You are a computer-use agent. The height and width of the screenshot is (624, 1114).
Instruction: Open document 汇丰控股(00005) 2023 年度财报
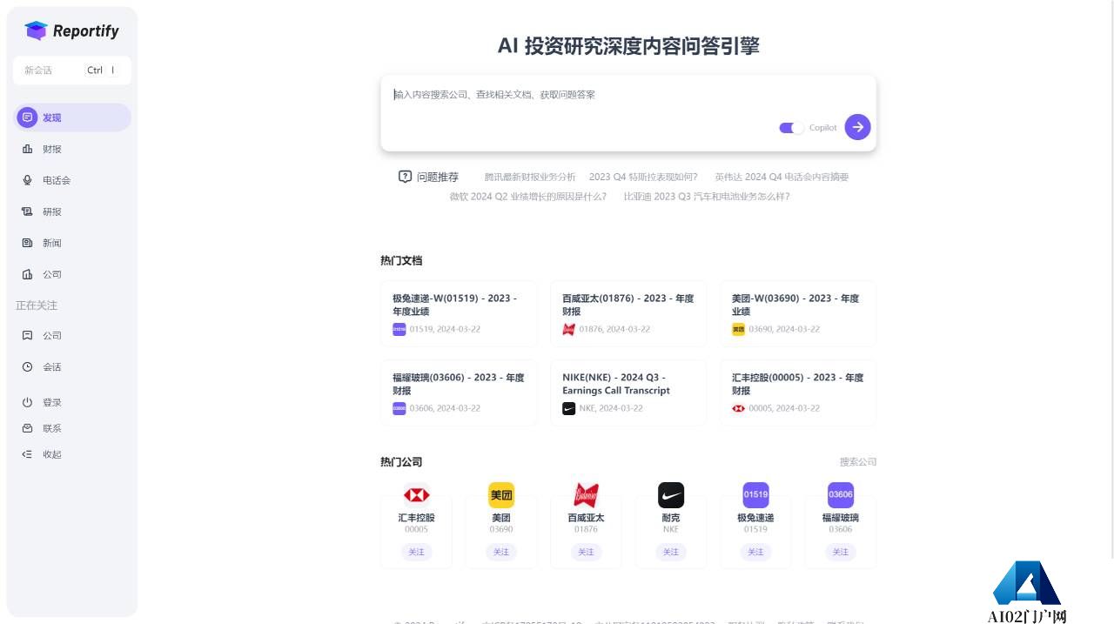(798, 393)
